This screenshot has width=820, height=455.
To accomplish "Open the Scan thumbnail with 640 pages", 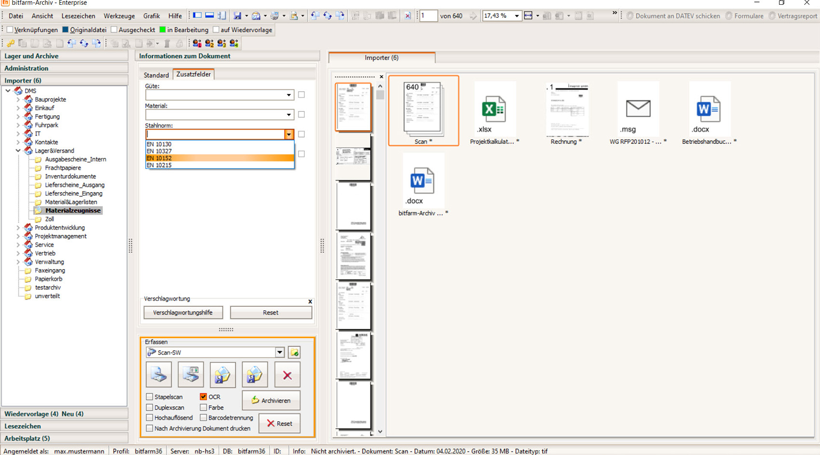I will 424,110.
